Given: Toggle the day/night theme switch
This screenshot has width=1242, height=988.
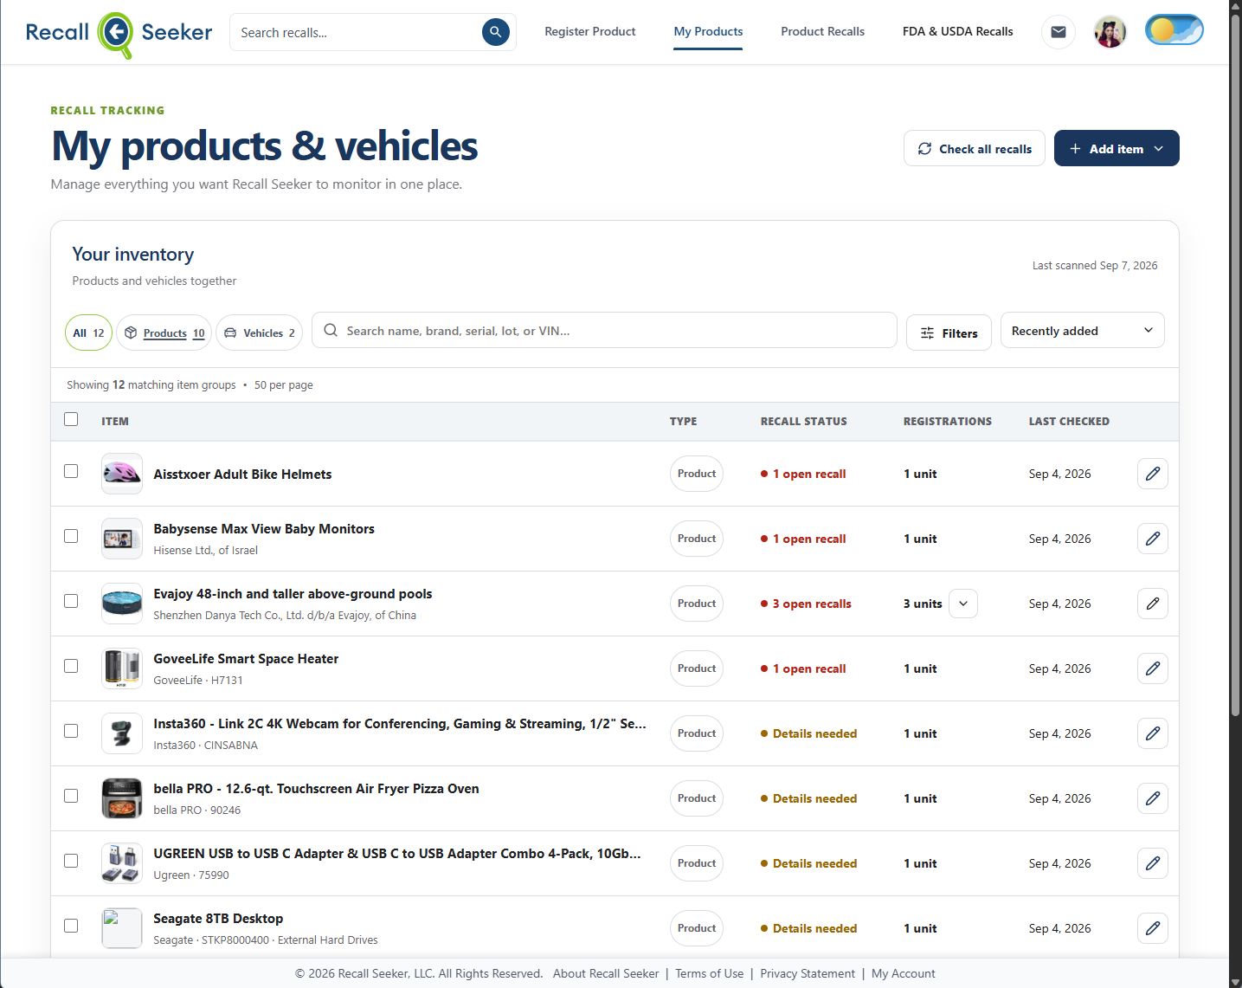Looking at the screenshot, I should (1174, 30).
